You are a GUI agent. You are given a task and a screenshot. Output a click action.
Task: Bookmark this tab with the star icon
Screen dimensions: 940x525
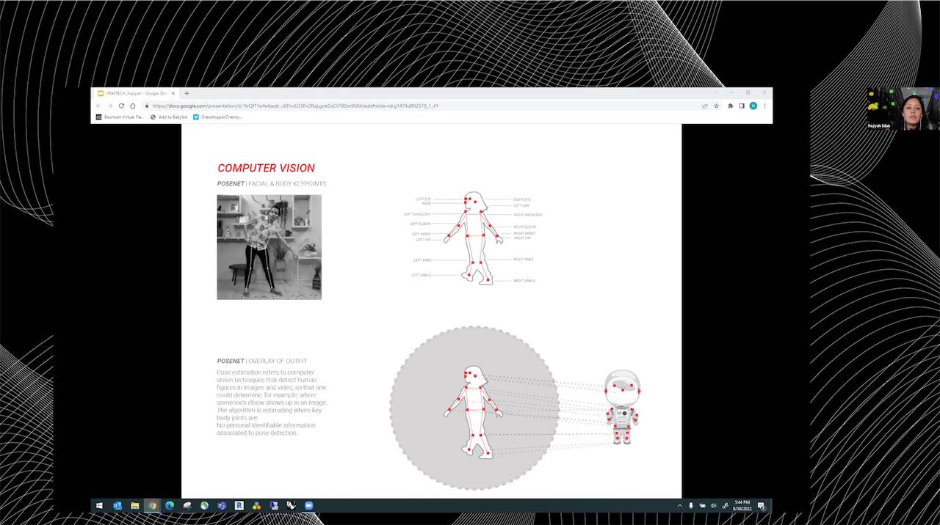click(x=716, y=106)
